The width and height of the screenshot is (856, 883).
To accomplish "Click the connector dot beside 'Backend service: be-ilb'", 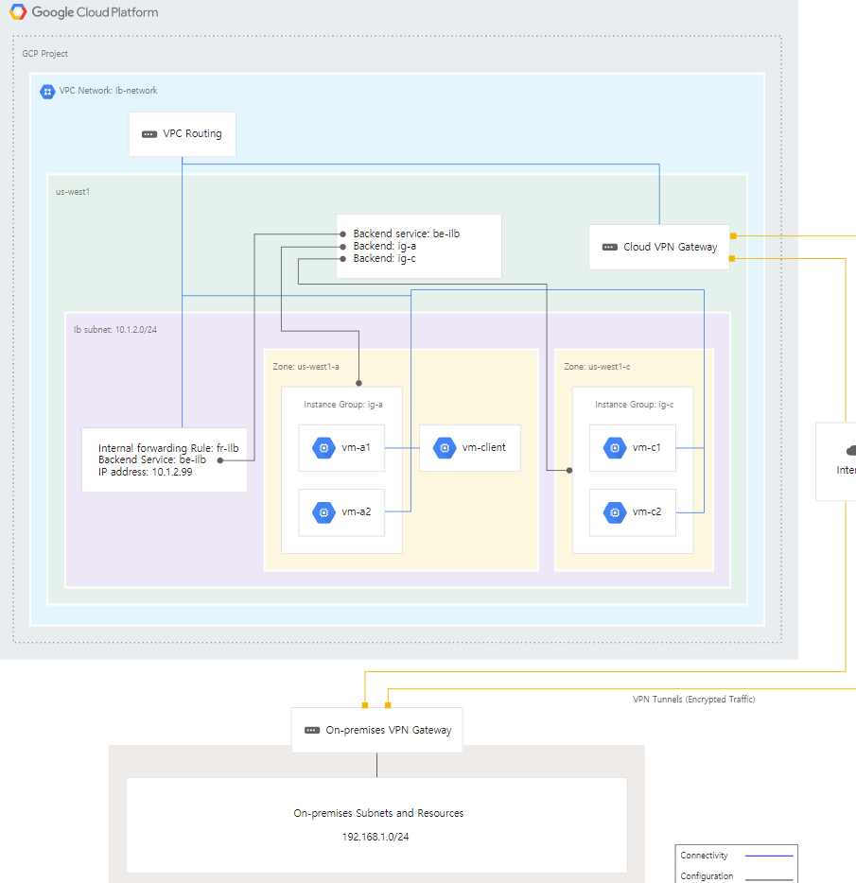I will [342, 234].
